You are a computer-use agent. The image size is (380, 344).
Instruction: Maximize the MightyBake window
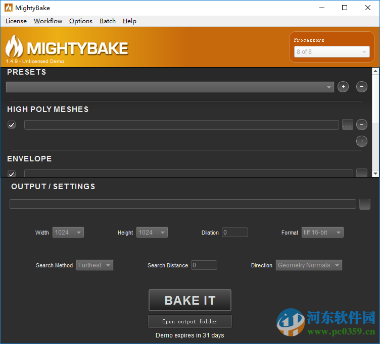(345, 8)
